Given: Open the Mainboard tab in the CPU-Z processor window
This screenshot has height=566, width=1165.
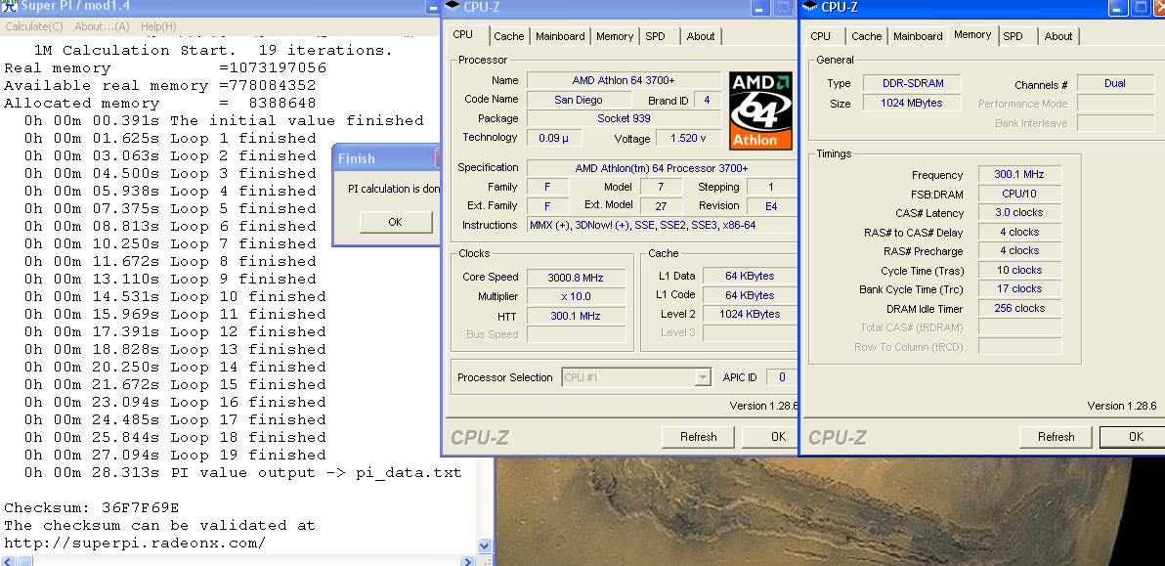Looking at the screenshot, I should (560, 36).
